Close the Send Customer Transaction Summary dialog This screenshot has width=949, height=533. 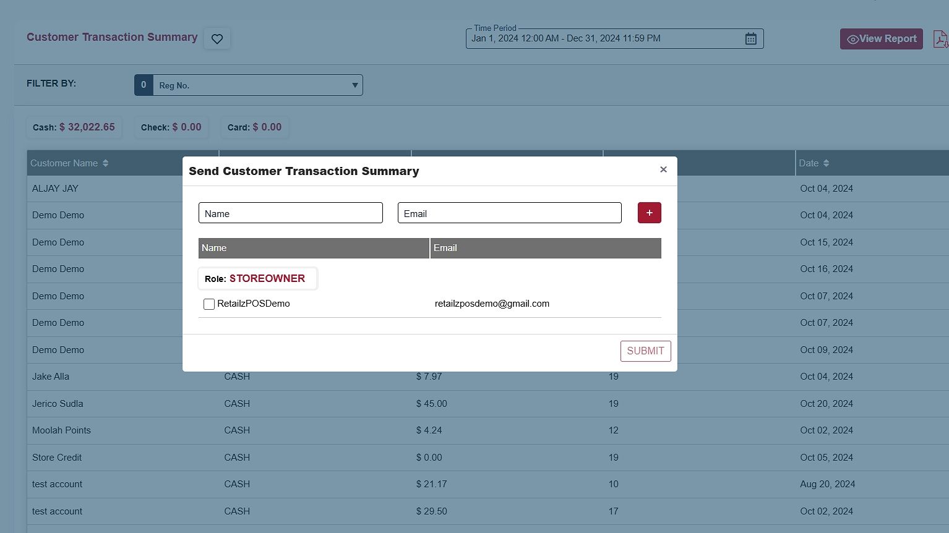[x=663, y=169]
